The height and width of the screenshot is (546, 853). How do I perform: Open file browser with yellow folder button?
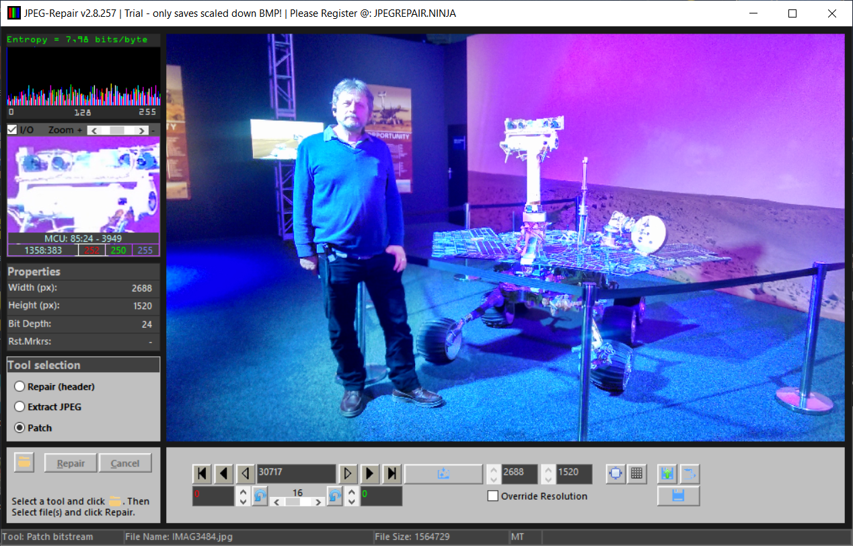(x=25, y=463)
